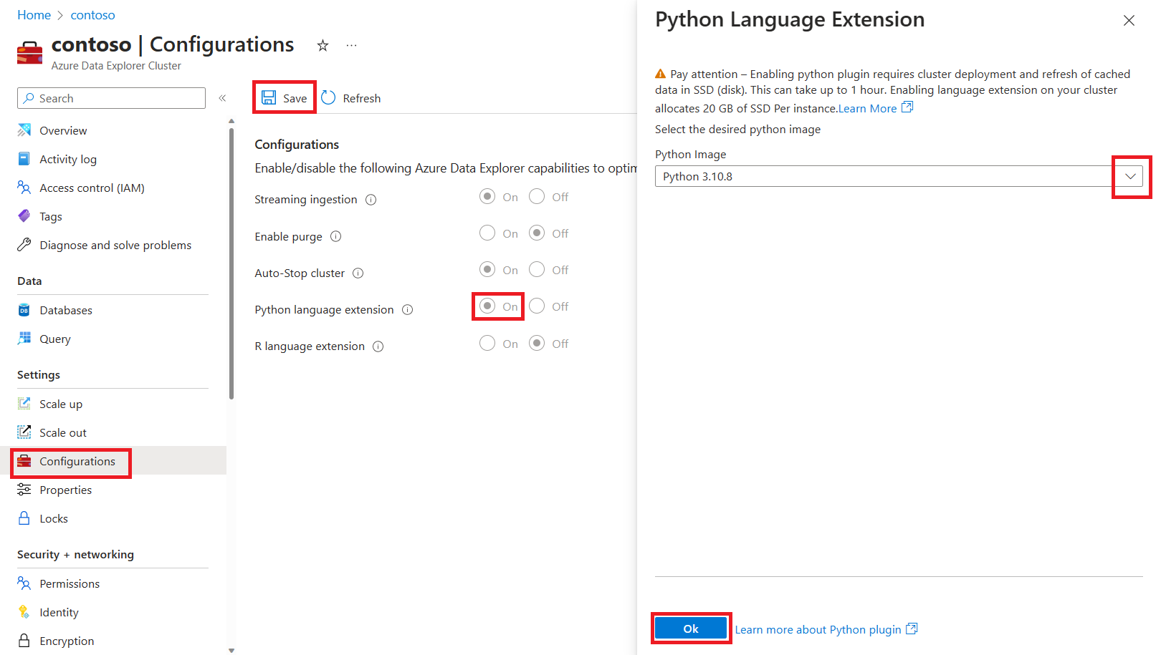Click the Save disk icon
The width and height of the screenshot is (1161, 655).
pos(269,97)
